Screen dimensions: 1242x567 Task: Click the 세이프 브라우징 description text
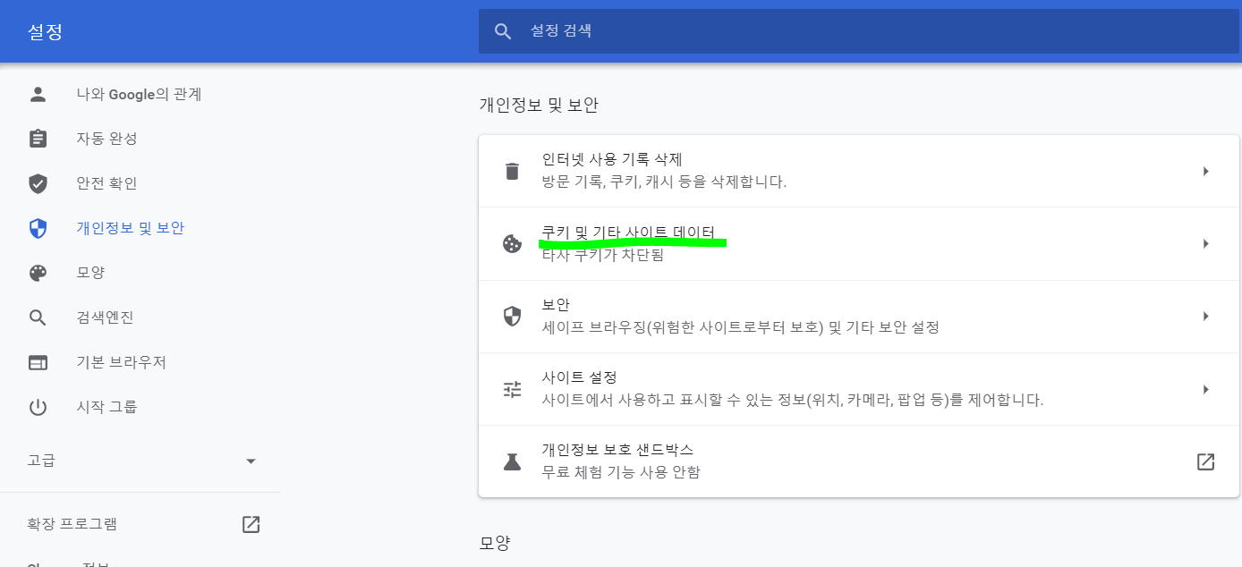(741, 327)
